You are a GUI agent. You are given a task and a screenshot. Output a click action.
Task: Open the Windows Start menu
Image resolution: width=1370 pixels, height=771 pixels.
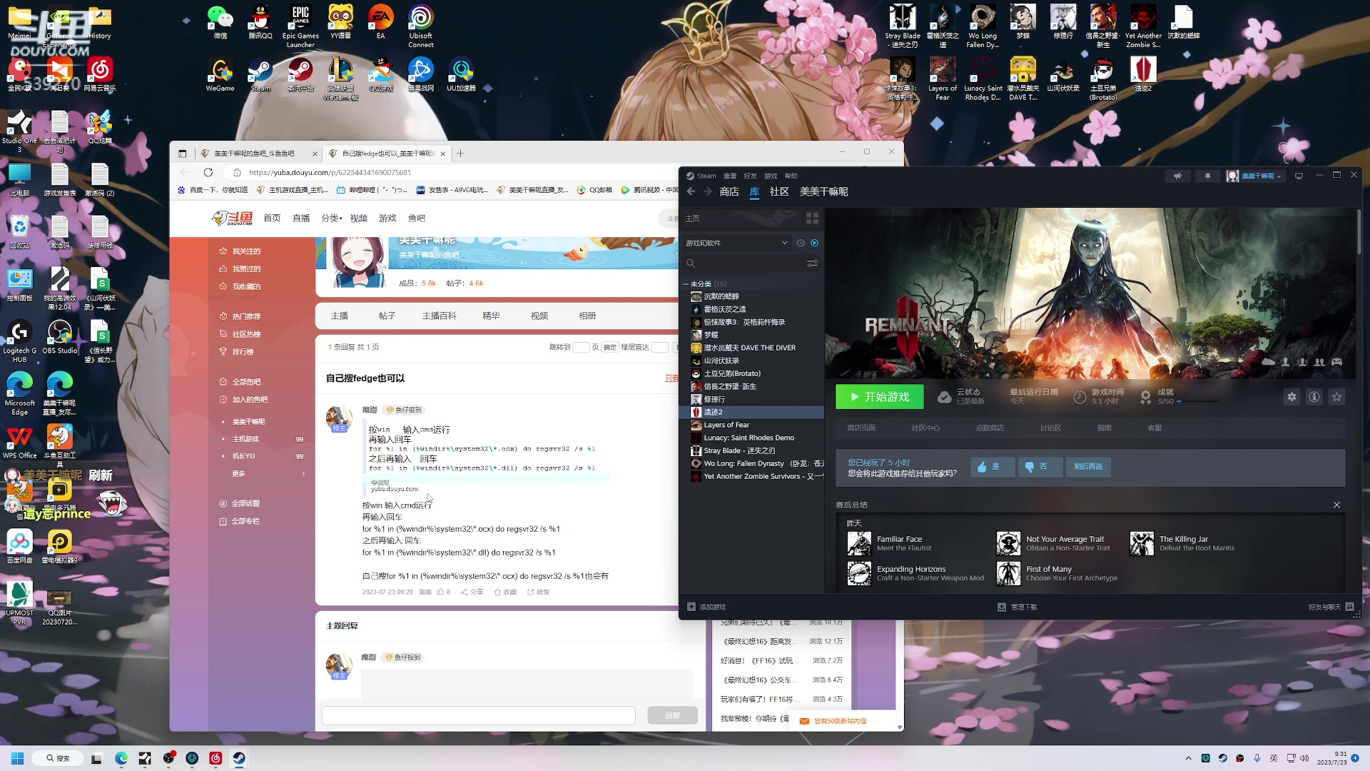[17, 758]
